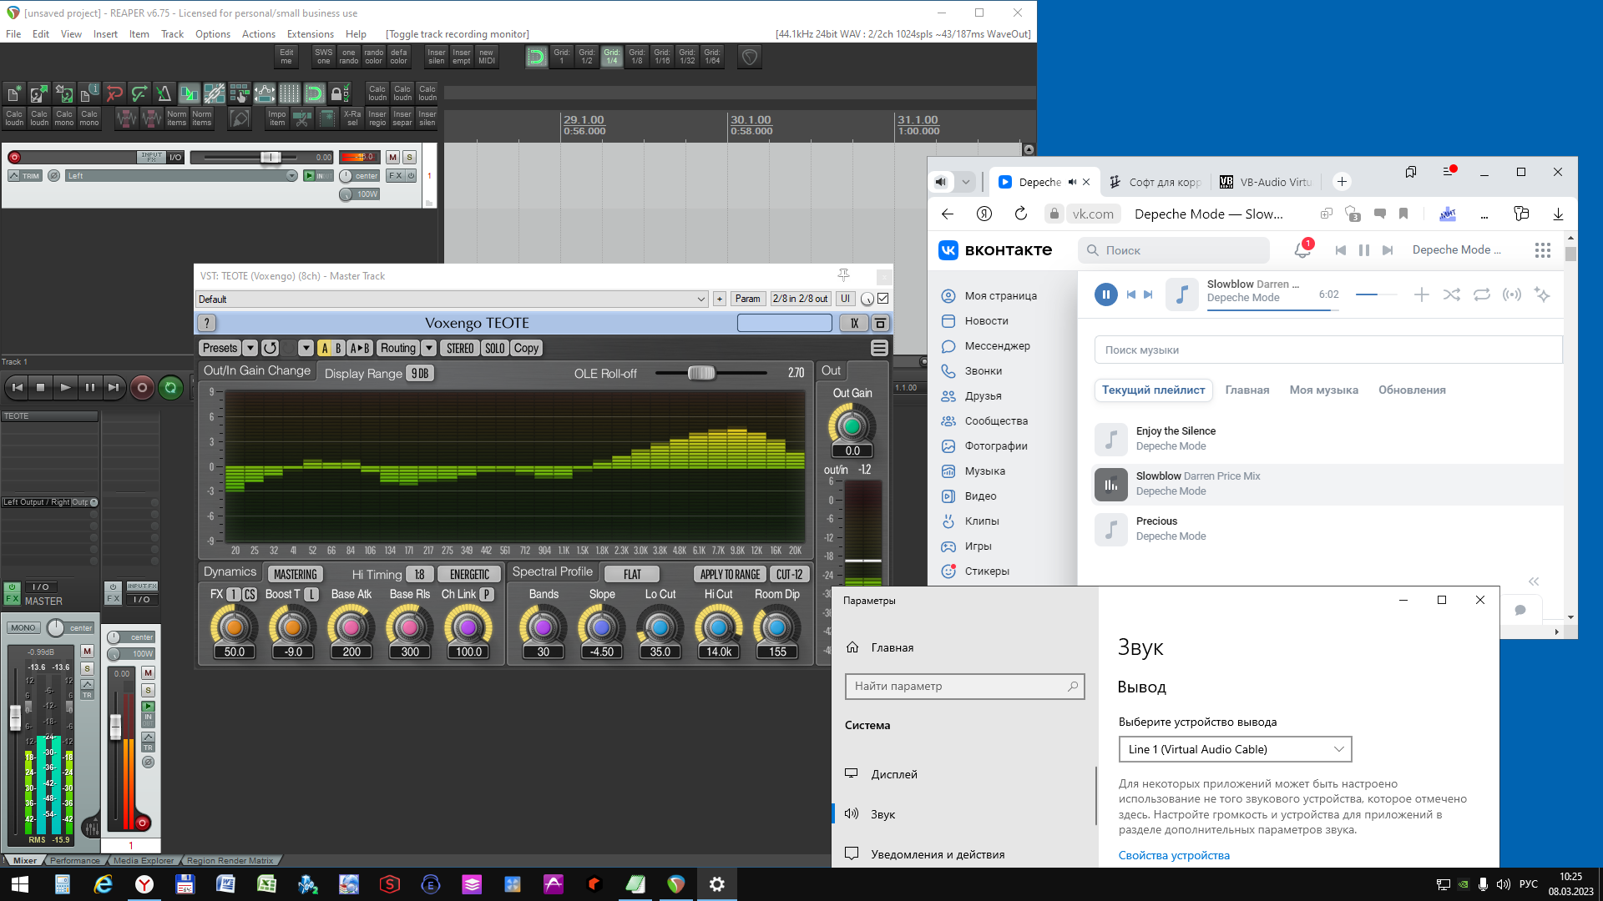
Task: Click the TEOTE window resize icon
Action: [880, 323]
